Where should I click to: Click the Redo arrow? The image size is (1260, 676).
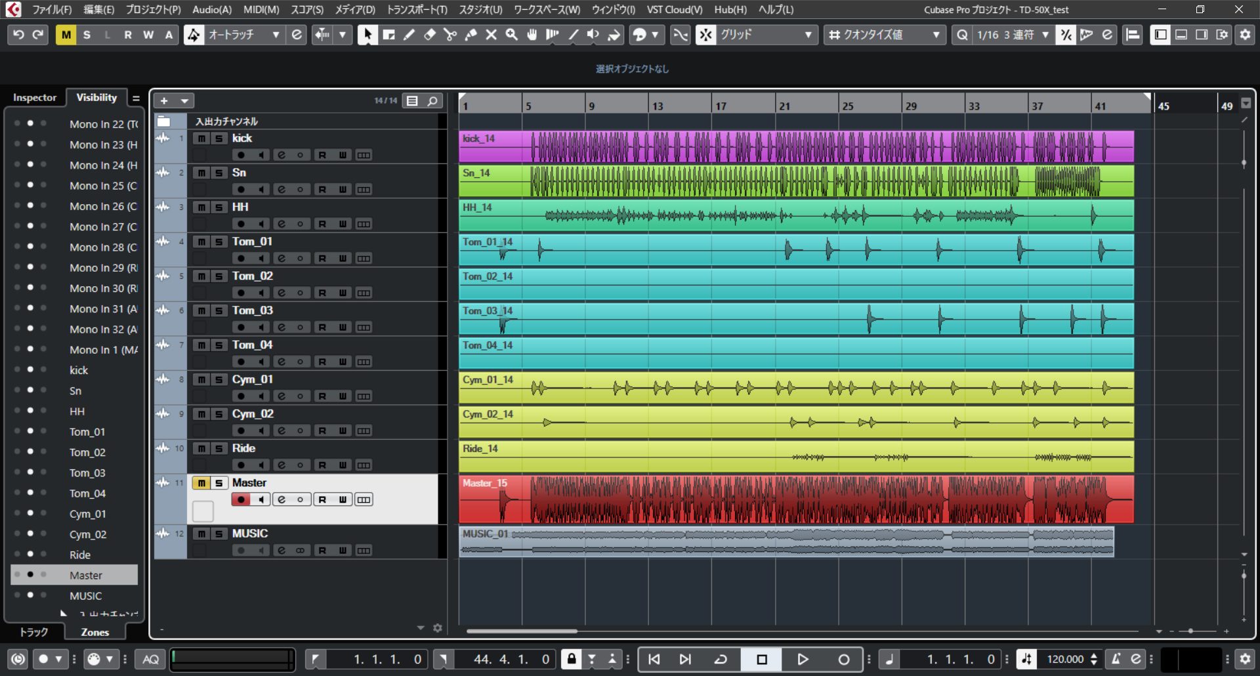coord(38,35)
